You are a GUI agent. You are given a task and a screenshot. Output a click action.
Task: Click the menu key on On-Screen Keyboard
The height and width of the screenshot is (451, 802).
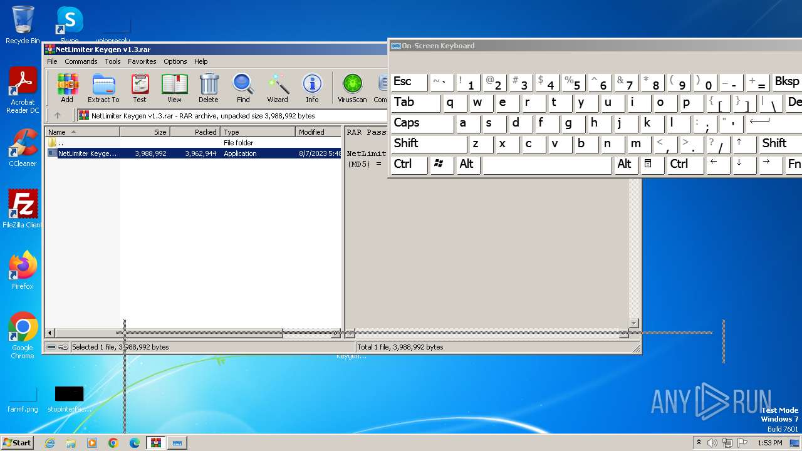[x=653, y=165]
